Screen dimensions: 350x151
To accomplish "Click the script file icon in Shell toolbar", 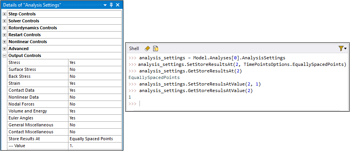I will pos(155,49).
